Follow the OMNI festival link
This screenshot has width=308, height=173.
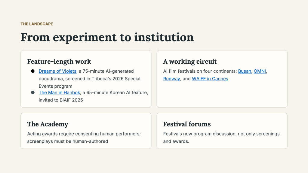coord(260,71)
